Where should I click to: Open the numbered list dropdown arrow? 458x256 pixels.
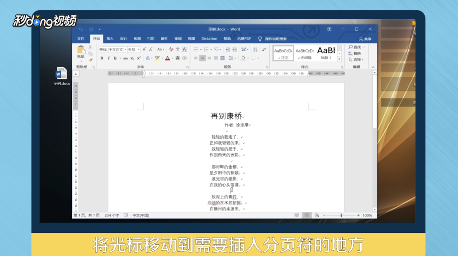211,50
